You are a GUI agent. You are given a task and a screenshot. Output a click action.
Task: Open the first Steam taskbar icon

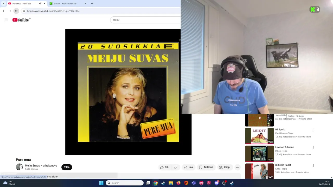tap(163, 183)
